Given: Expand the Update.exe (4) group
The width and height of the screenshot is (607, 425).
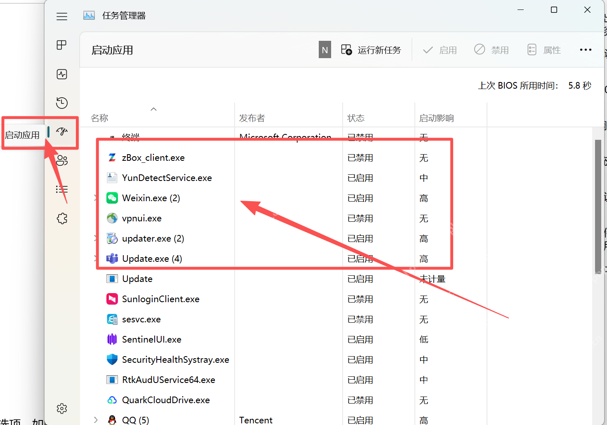Looking at the screenshot, I should point(96,258).
